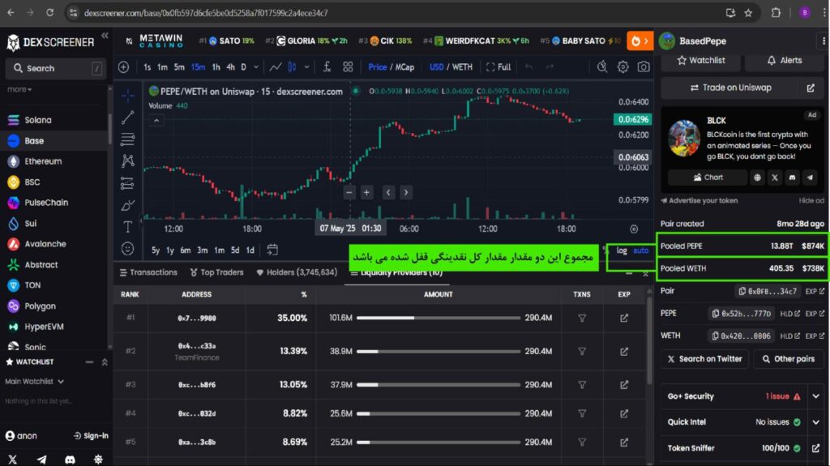This screenshot has width=830, height=466.
Task: Toggle Full screen chart mode
Action: coord(498,66)
